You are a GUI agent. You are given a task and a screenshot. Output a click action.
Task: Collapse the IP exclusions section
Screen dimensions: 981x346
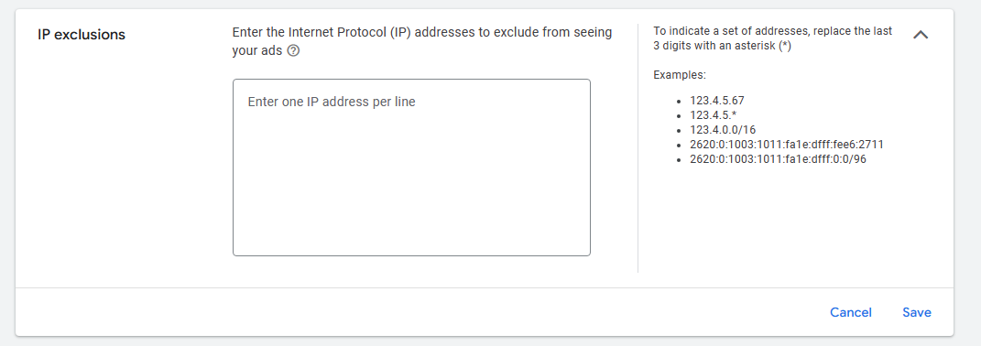(921, 35)
